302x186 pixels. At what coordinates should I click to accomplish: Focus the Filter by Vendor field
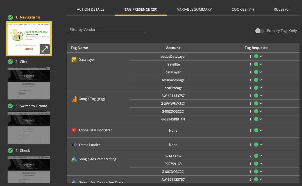click(x=107, y=30)
